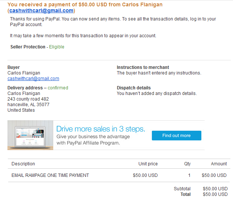Click the Instructions to merchant heading
233x197 pixels.
143,67
